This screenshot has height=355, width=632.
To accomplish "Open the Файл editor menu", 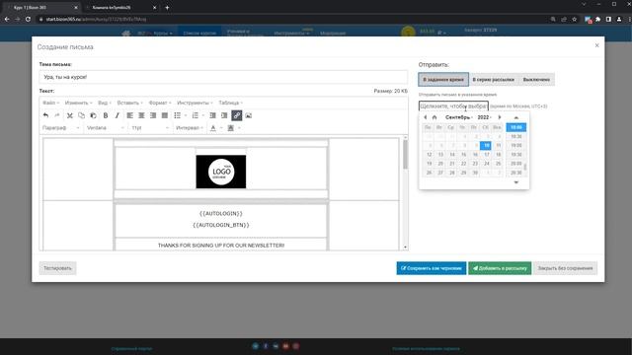I will pos(50,103).
